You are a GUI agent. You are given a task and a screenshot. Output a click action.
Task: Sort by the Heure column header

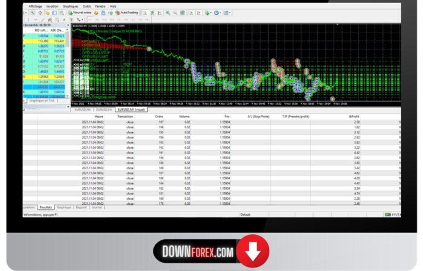coord(98,116)
